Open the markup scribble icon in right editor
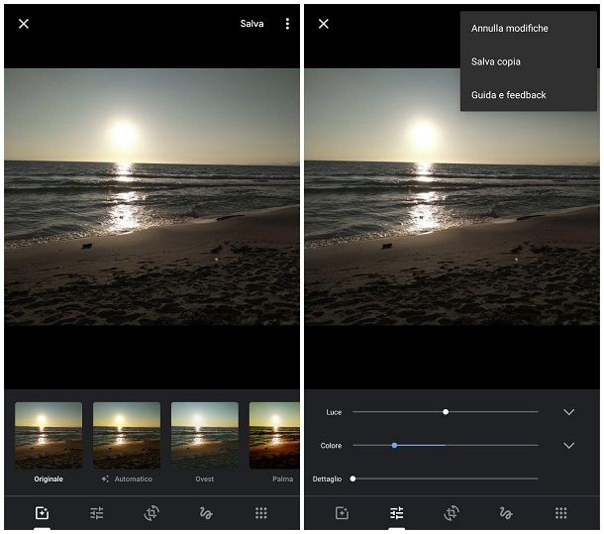Viewport: 604px width, 534px height. click(506, 513)
